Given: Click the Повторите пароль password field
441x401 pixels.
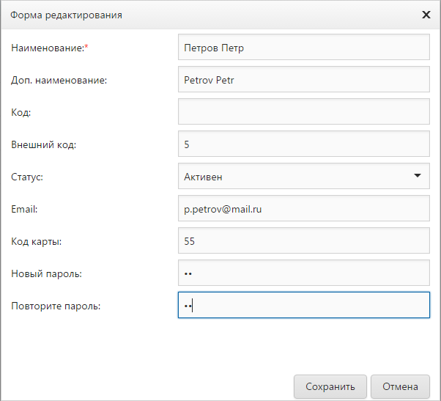Looking at the screenshot, I should pos(303,306).
